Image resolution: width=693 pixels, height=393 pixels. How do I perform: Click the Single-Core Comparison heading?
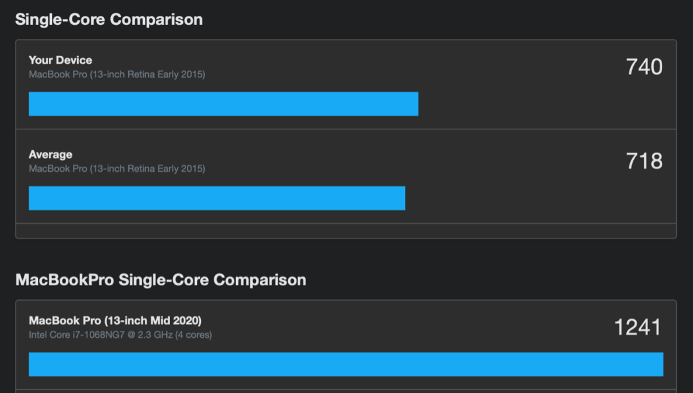coord(108,19)
